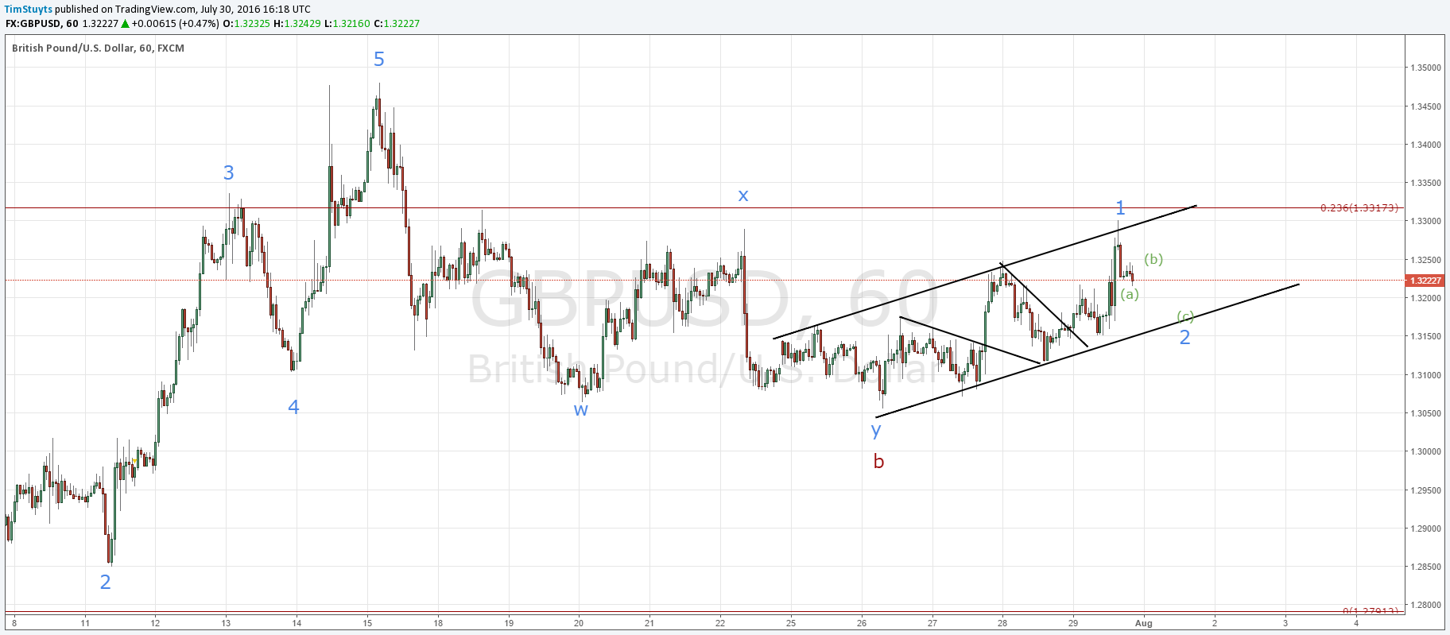Click the wave label 5 at the peak

[379, 60]
